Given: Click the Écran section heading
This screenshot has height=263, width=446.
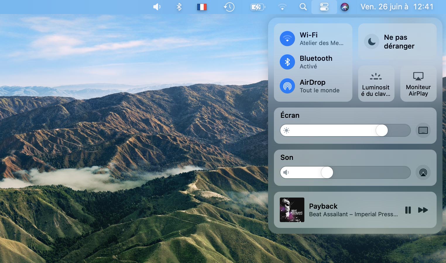Looking at the screenshot, I should coord(290,115).
